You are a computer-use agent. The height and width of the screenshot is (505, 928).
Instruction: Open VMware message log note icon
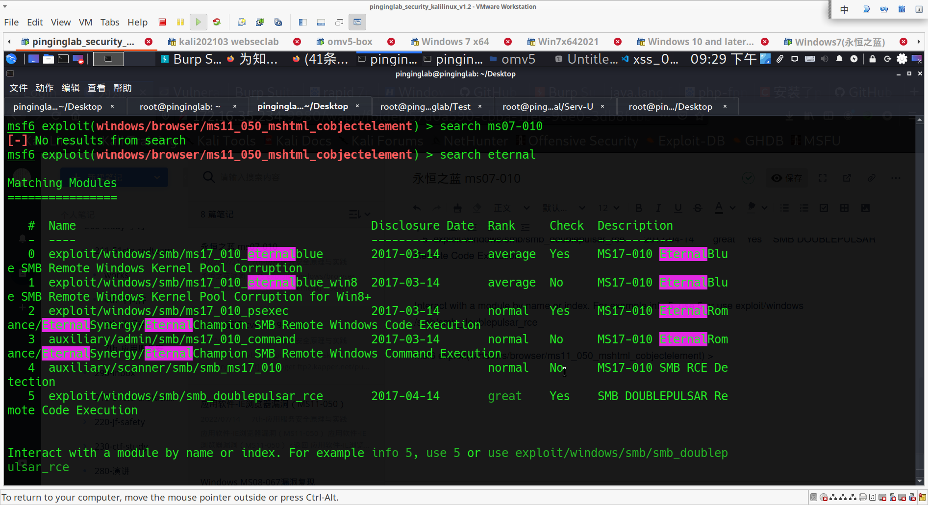pyautogui.click(x=922, y=498)
